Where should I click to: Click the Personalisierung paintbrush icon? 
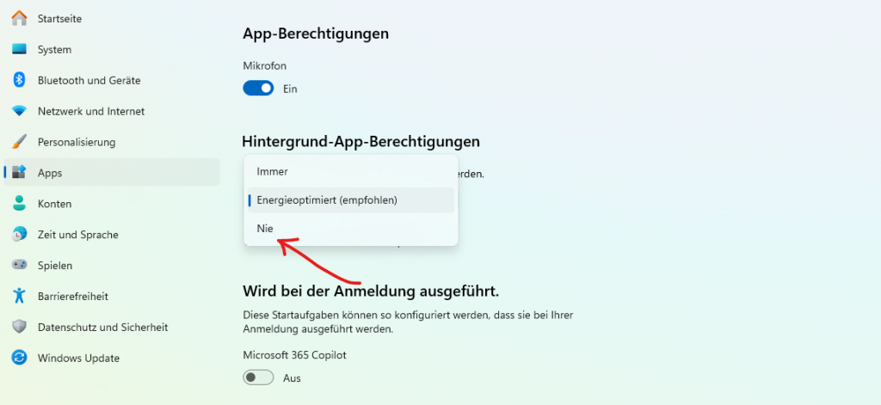(x=19, y=142)
